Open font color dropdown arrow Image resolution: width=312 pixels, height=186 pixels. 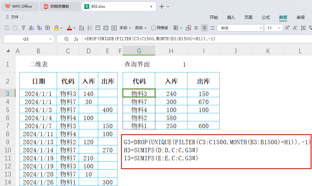tap(74, 28)
